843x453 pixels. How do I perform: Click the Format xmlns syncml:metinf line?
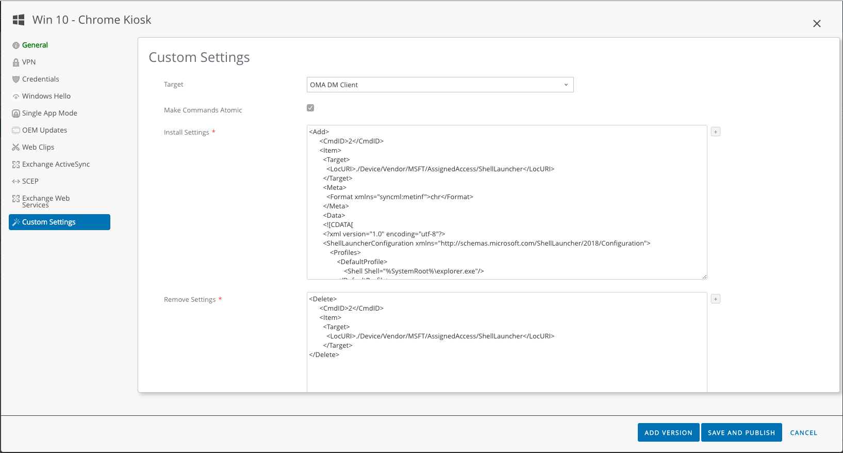400,197
